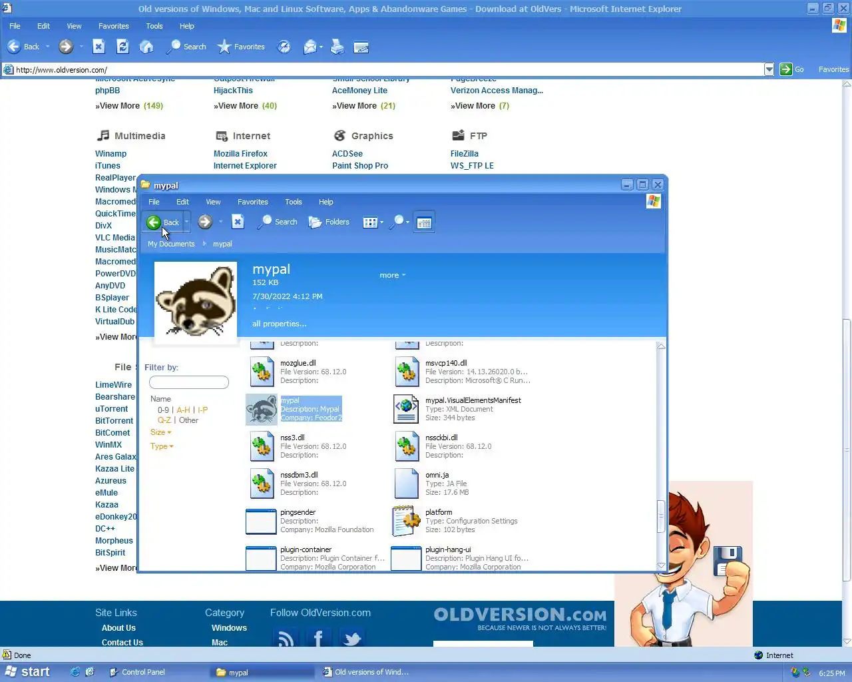The width and height of the screenshot is (852, 682).
Task: Open the File menu in Internet Explorer
Action: [15, 26]
